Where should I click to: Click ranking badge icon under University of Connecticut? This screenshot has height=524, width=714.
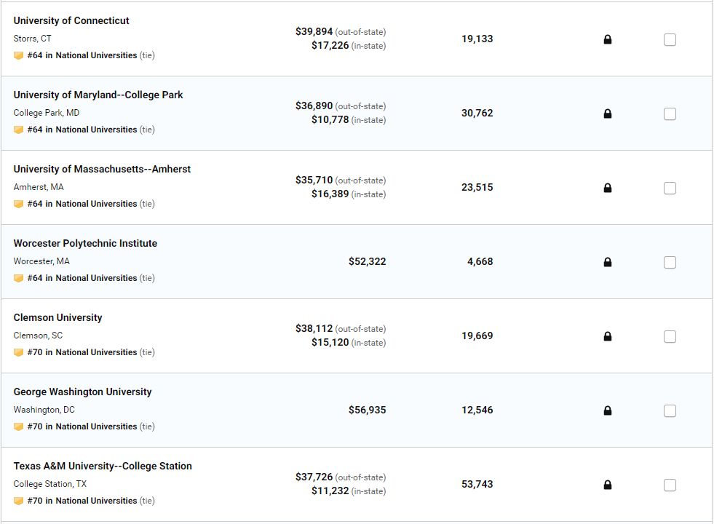19,55
